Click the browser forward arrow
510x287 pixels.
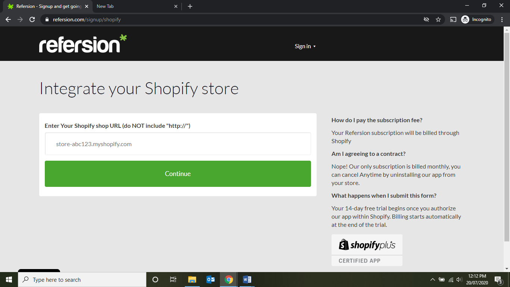click(20, 19)
